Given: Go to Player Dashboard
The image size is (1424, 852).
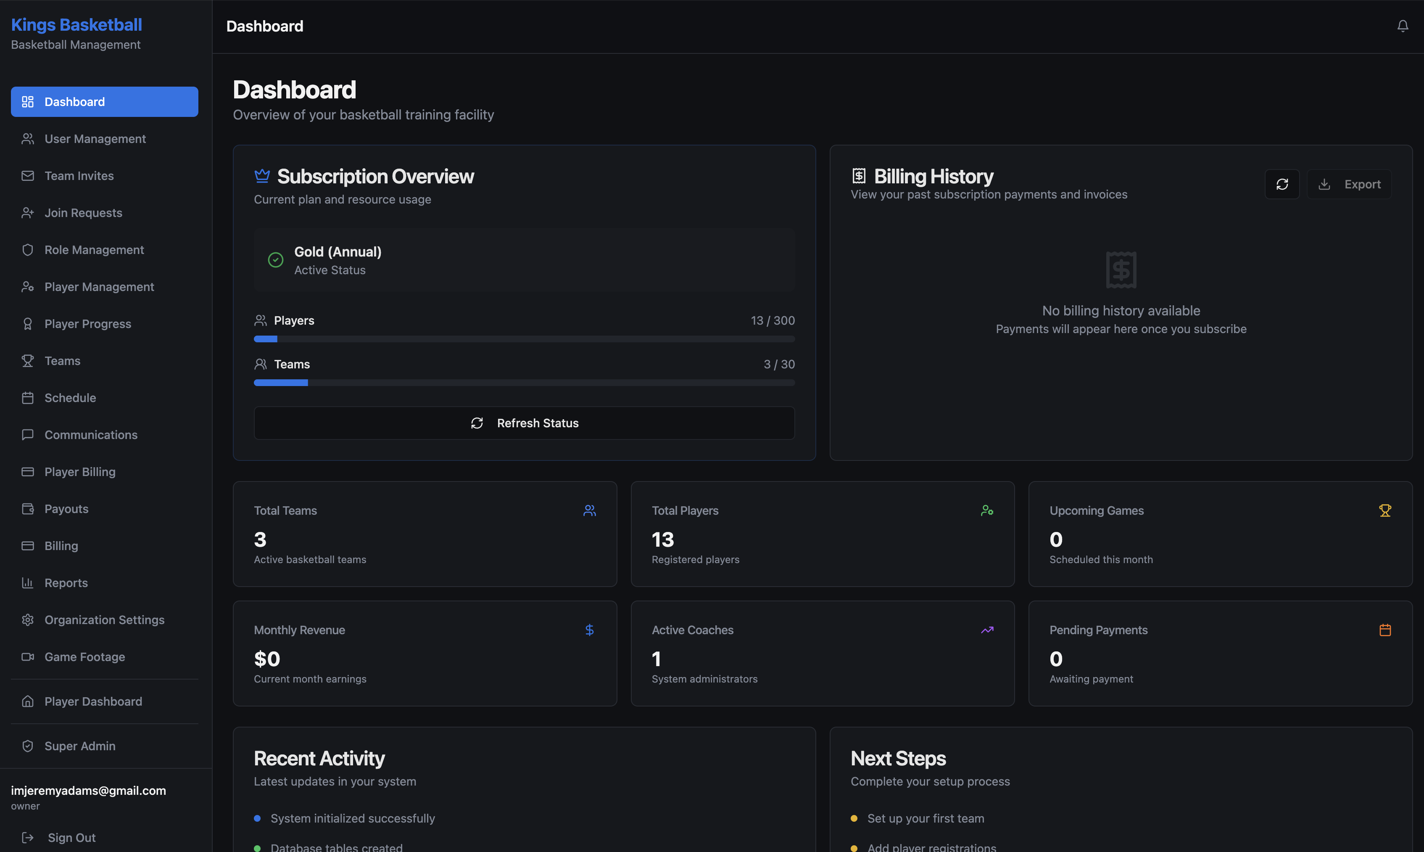Looking at the screenshot, I should point(93,701).
